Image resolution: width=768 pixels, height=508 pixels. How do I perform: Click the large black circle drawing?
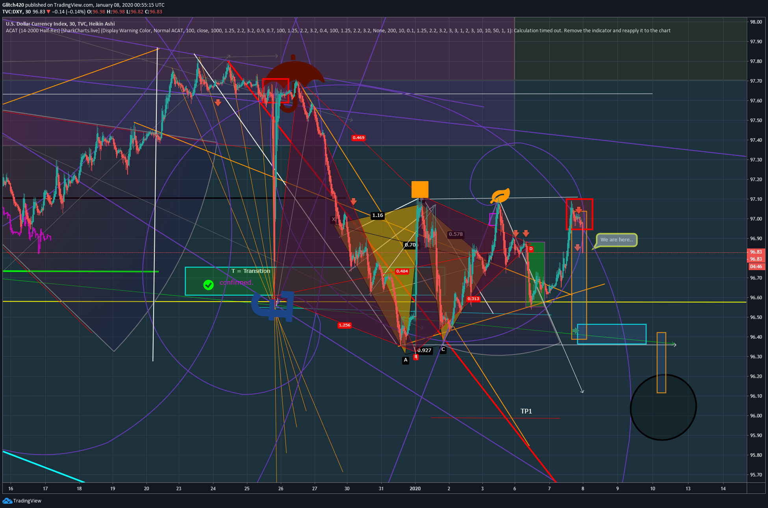pos(663,407)
